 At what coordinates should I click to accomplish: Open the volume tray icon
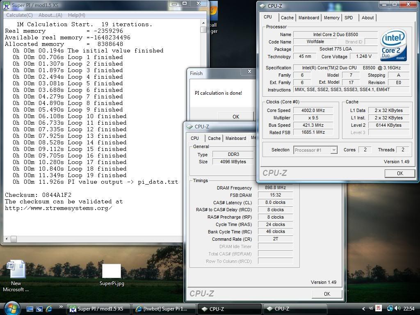397,308
